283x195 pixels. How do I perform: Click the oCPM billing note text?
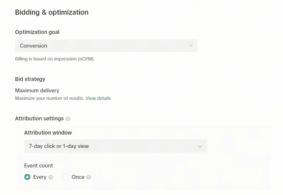[x=54, y=59]
